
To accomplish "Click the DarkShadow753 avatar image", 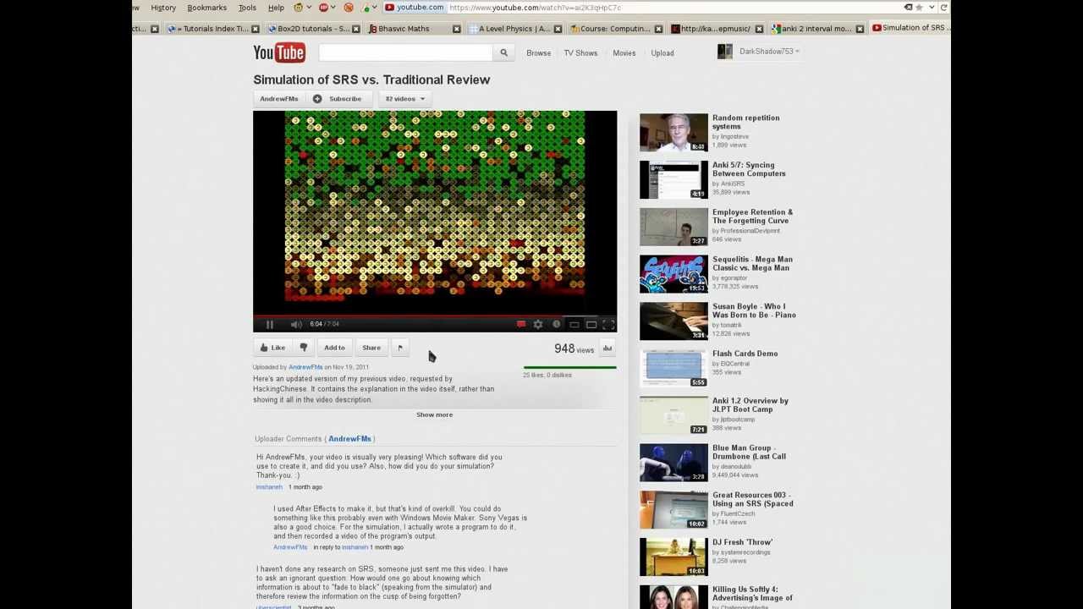I will click(x=725, y=52).
